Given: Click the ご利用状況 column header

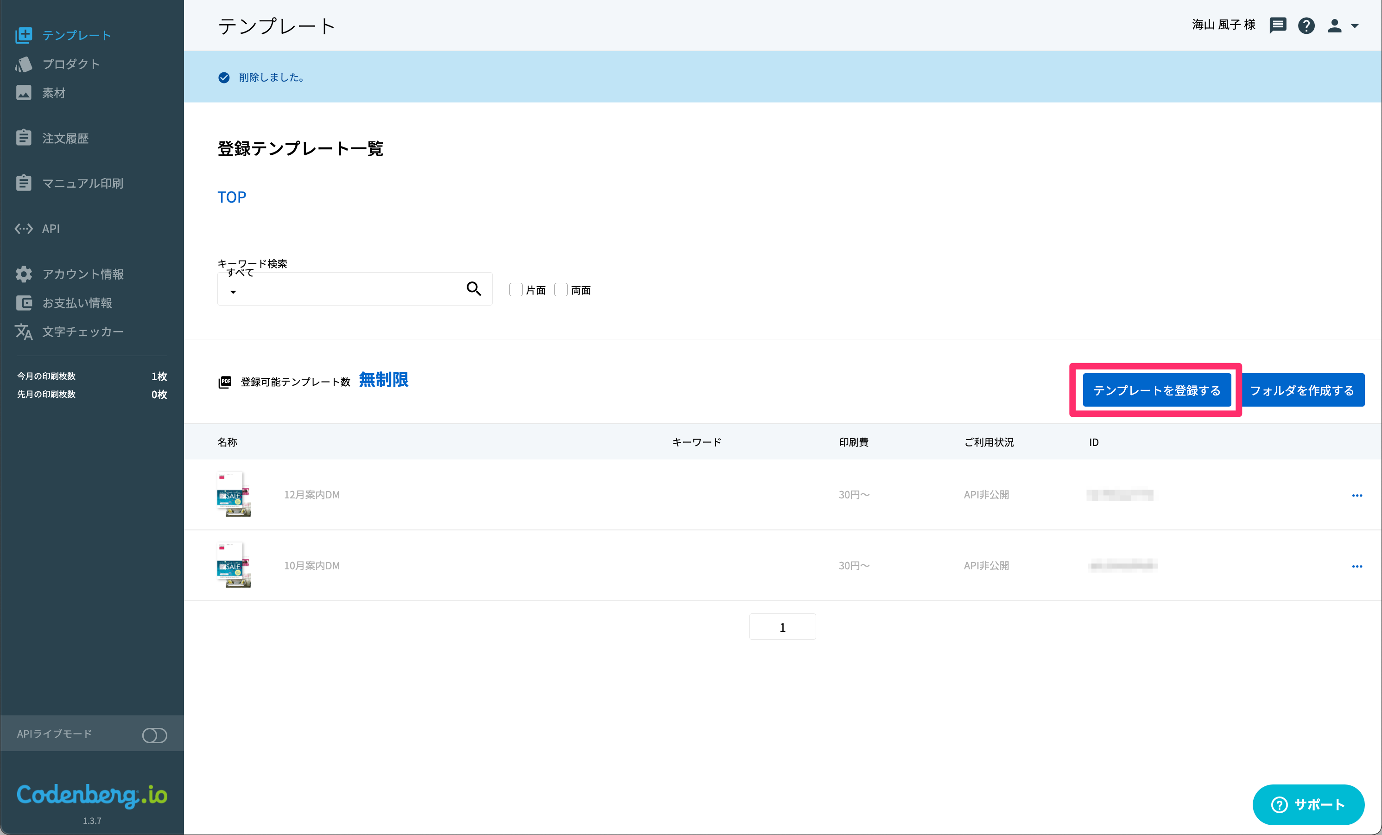Looking at the screenshot, I should tap(989, 442).
